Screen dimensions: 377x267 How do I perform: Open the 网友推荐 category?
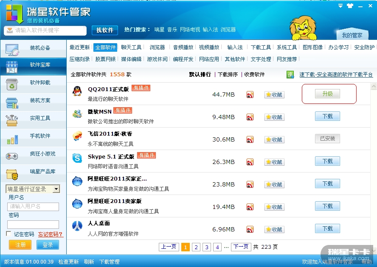tap(287, 59)
